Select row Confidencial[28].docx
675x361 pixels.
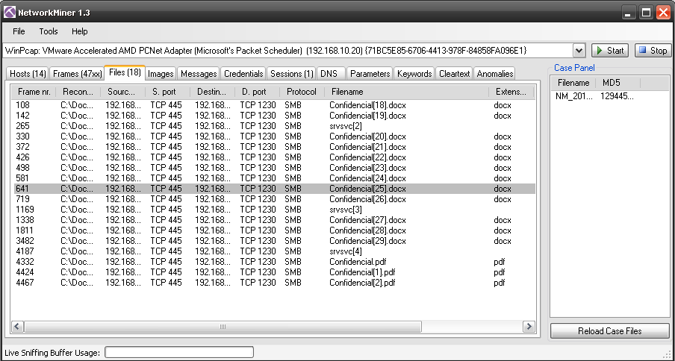click(273, 230)
